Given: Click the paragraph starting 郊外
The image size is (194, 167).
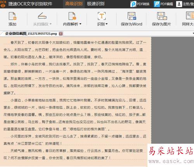Looking at the screenshot, I should point(75,78).
